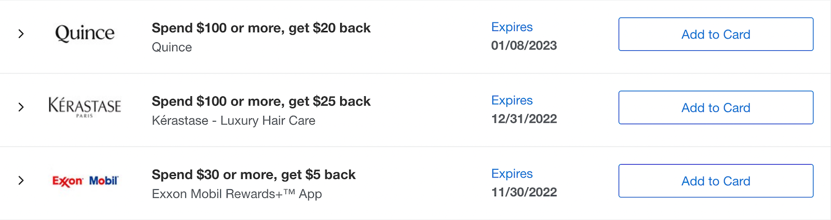Select 'Kérastase - Luxury Hair Care' subtitle
The height and width of the screenshot is (220, 831).
(x=234, y=121)
